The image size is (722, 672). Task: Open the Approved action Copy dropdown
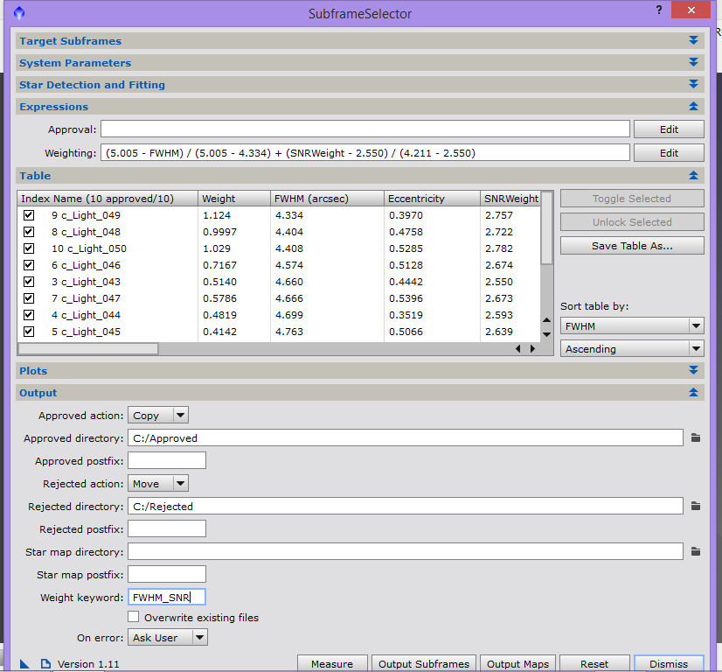(158, 416)
